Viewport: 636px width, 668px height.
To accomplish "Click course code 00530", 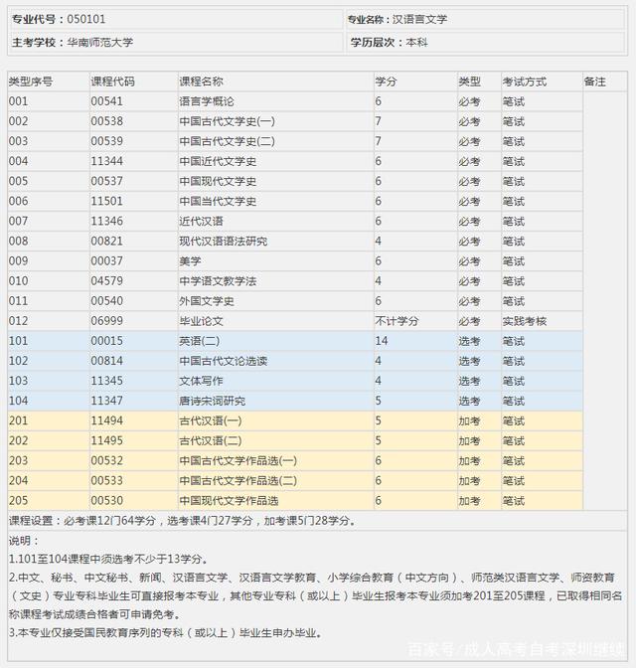I will coord(106,501).
